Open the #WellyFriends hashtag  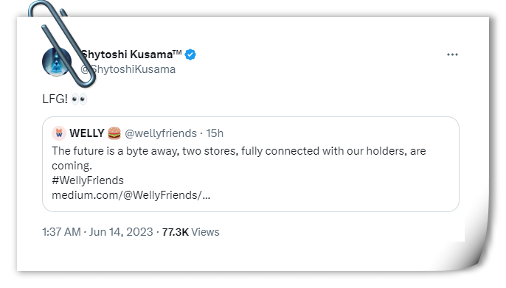click(88, 180)
